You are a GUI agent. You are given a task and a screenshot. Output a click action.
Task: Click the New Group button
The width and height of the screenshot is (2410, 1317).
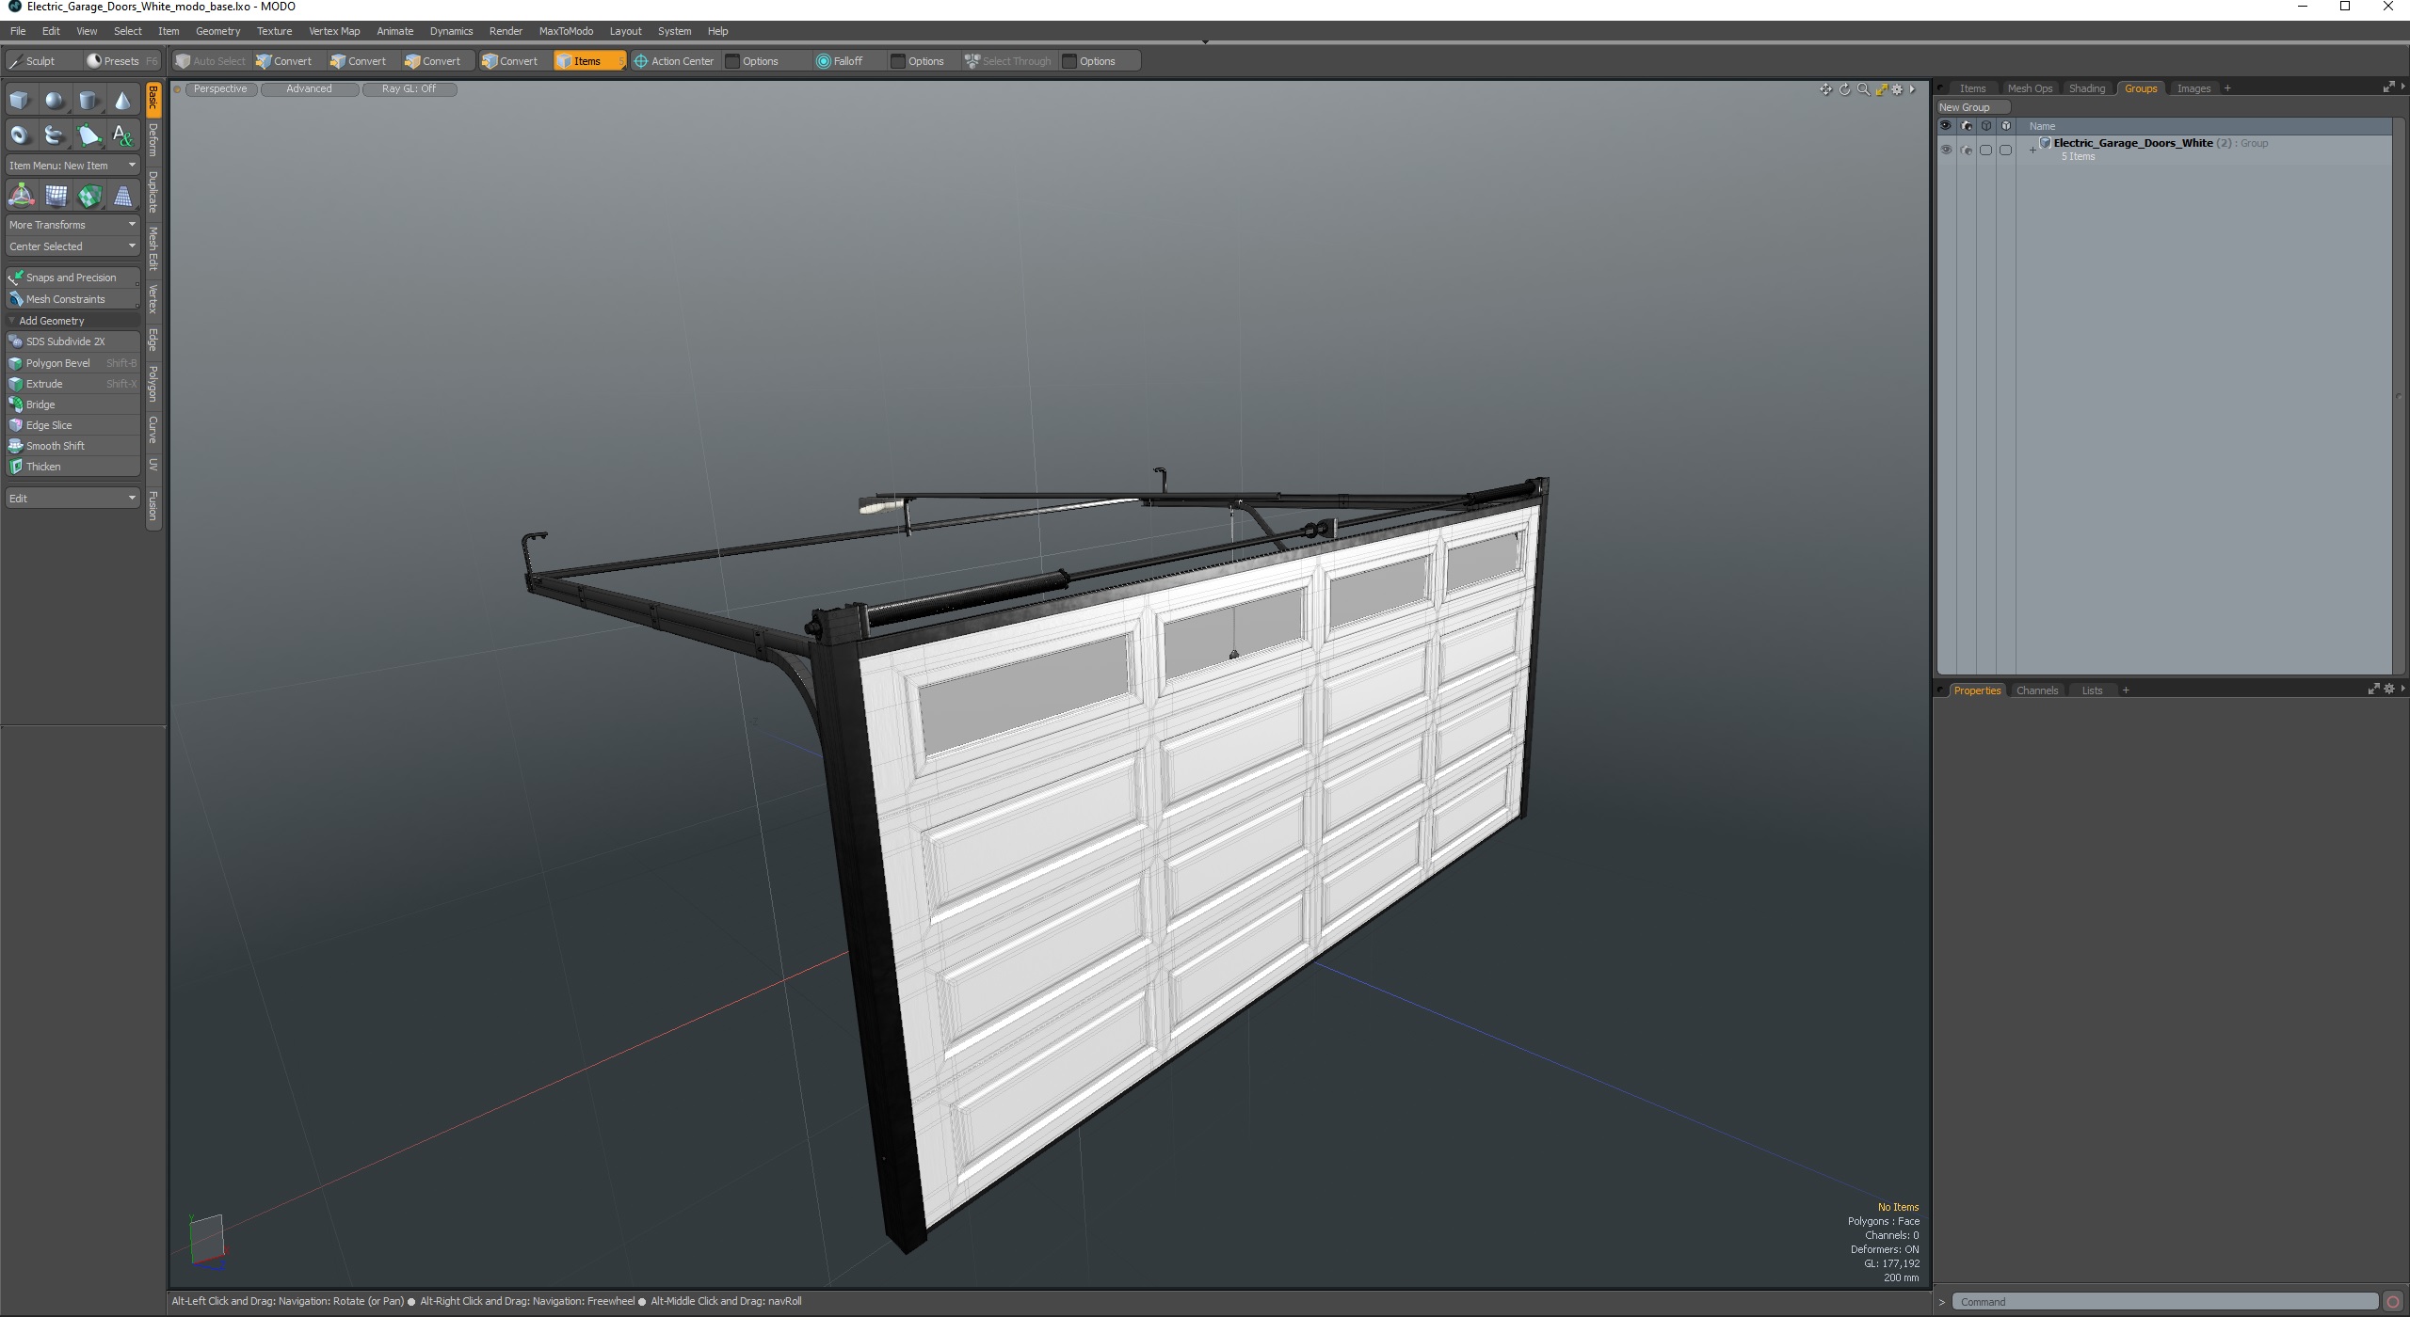pos(1972,107)
